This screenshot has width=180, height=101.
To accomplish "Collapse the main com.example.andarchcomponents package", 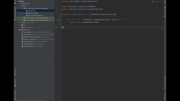I will click(x=22, y=8).
